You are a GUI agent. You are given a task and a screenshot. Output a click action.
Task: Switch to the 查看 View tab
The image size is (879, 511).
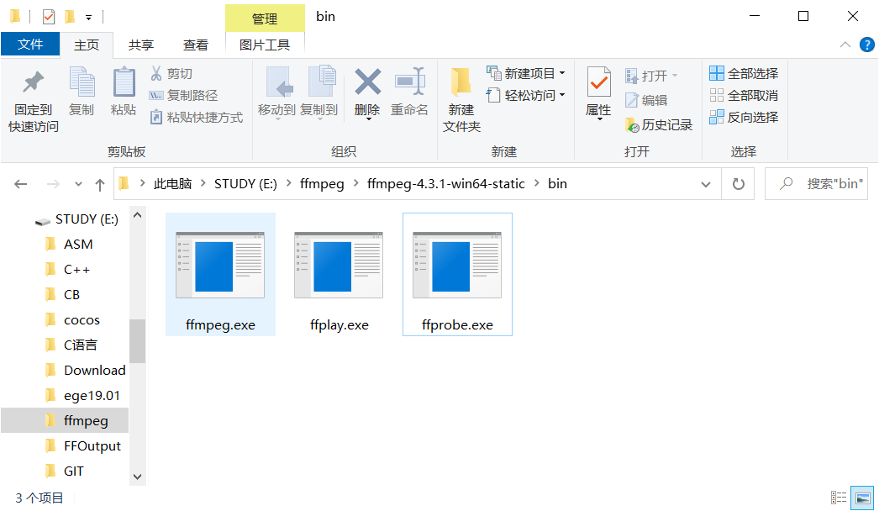pos(196,45)
